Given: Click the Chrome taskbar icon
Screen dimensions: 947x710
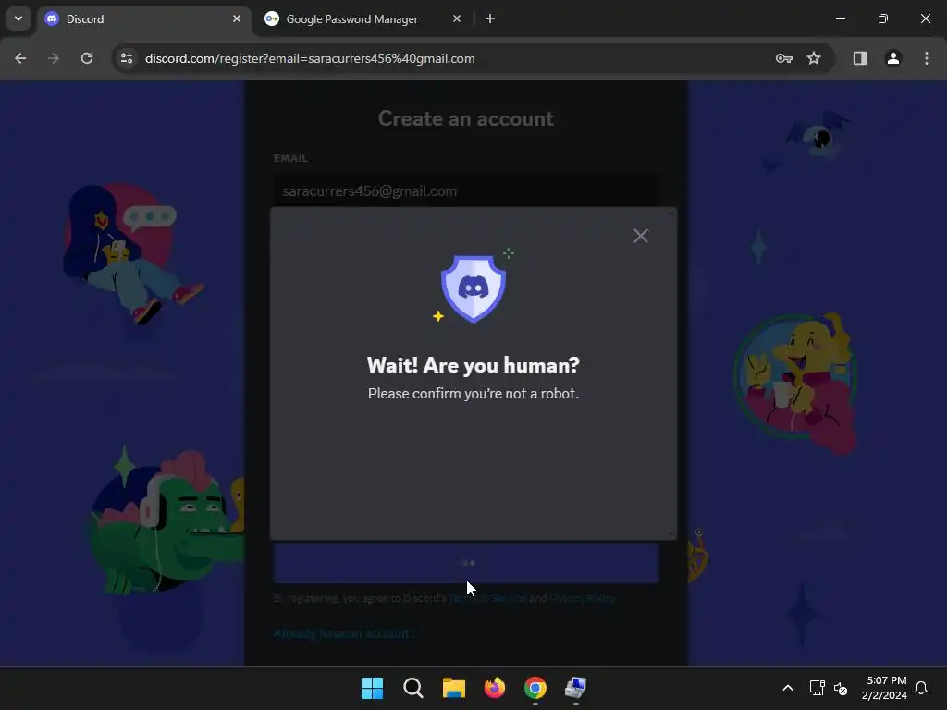Looking at the screenshot, I should pos(535,688).
